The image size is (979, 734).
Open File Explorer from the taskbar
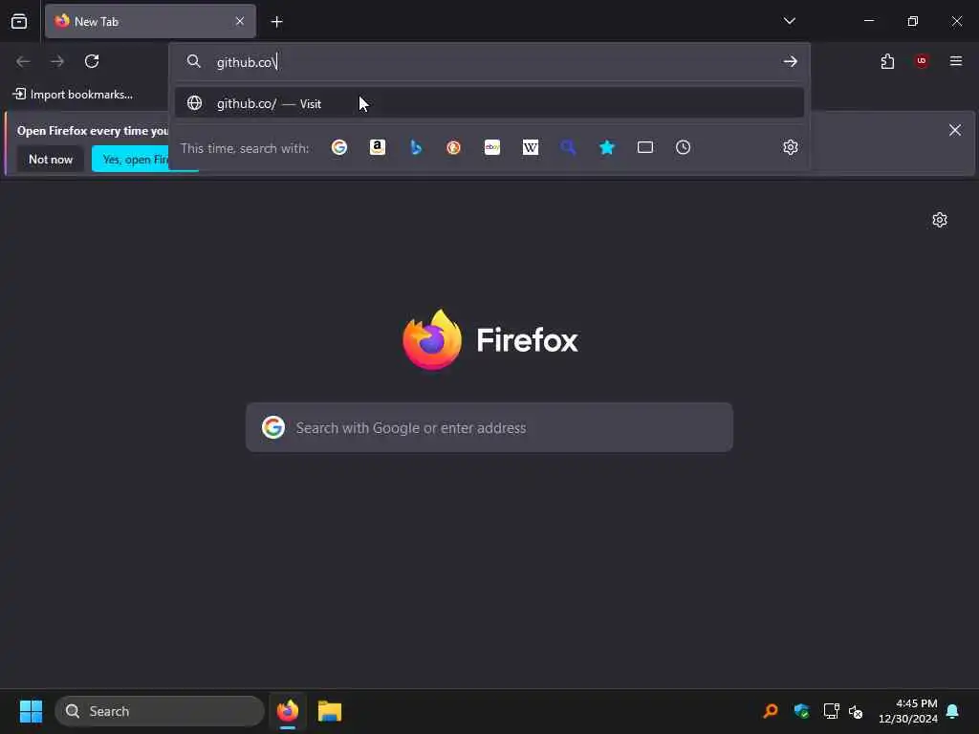click(330, 711)
